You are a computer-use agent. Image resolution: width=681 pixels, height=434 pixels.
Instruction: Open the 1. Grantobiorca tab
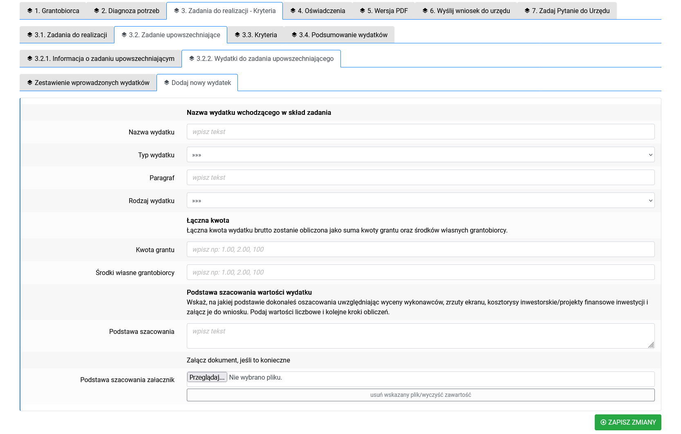53,11
